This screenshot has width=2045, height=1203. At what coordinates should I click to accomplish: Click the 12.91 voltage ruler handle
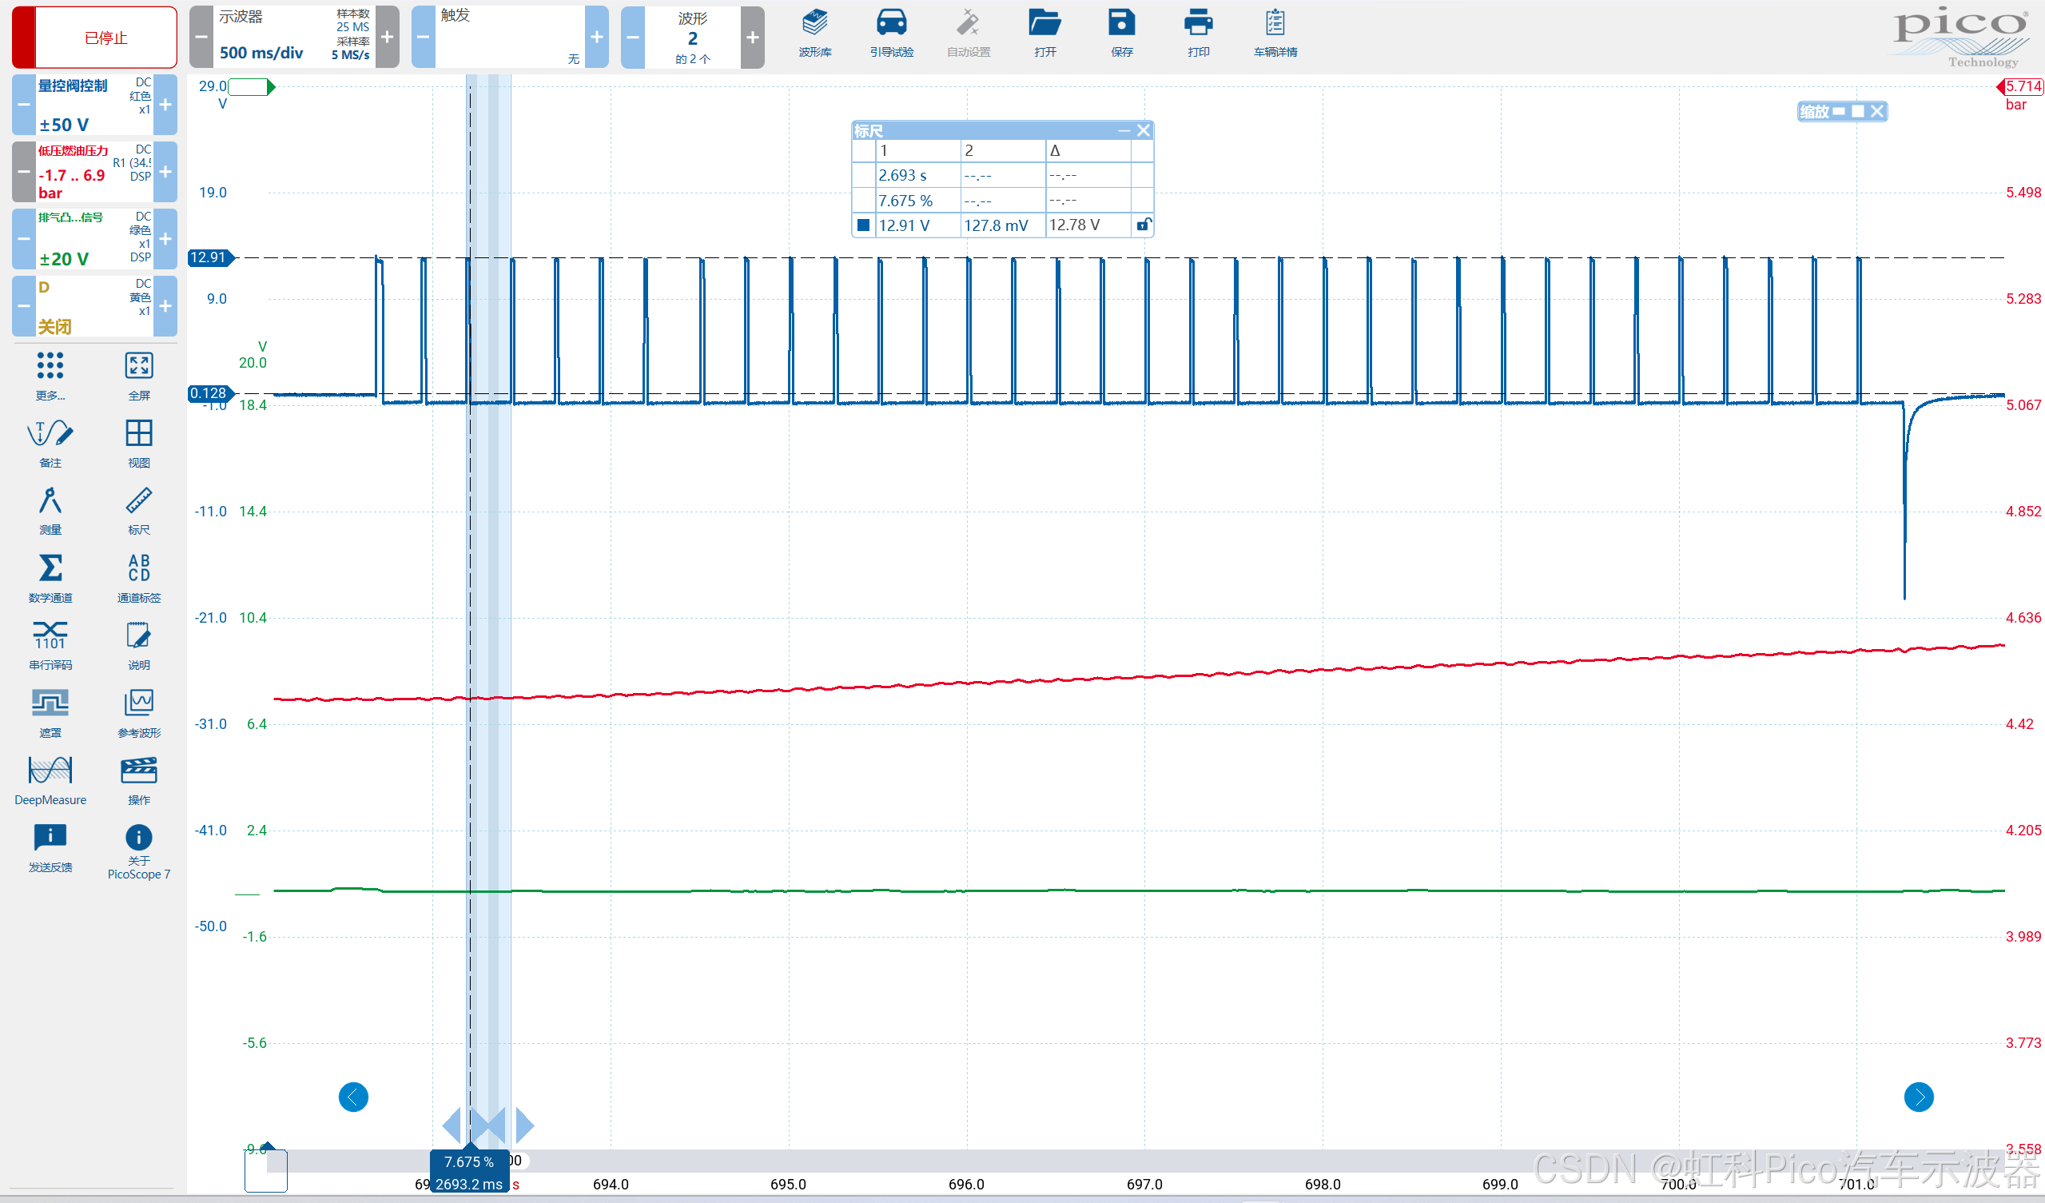coord(209,257)
